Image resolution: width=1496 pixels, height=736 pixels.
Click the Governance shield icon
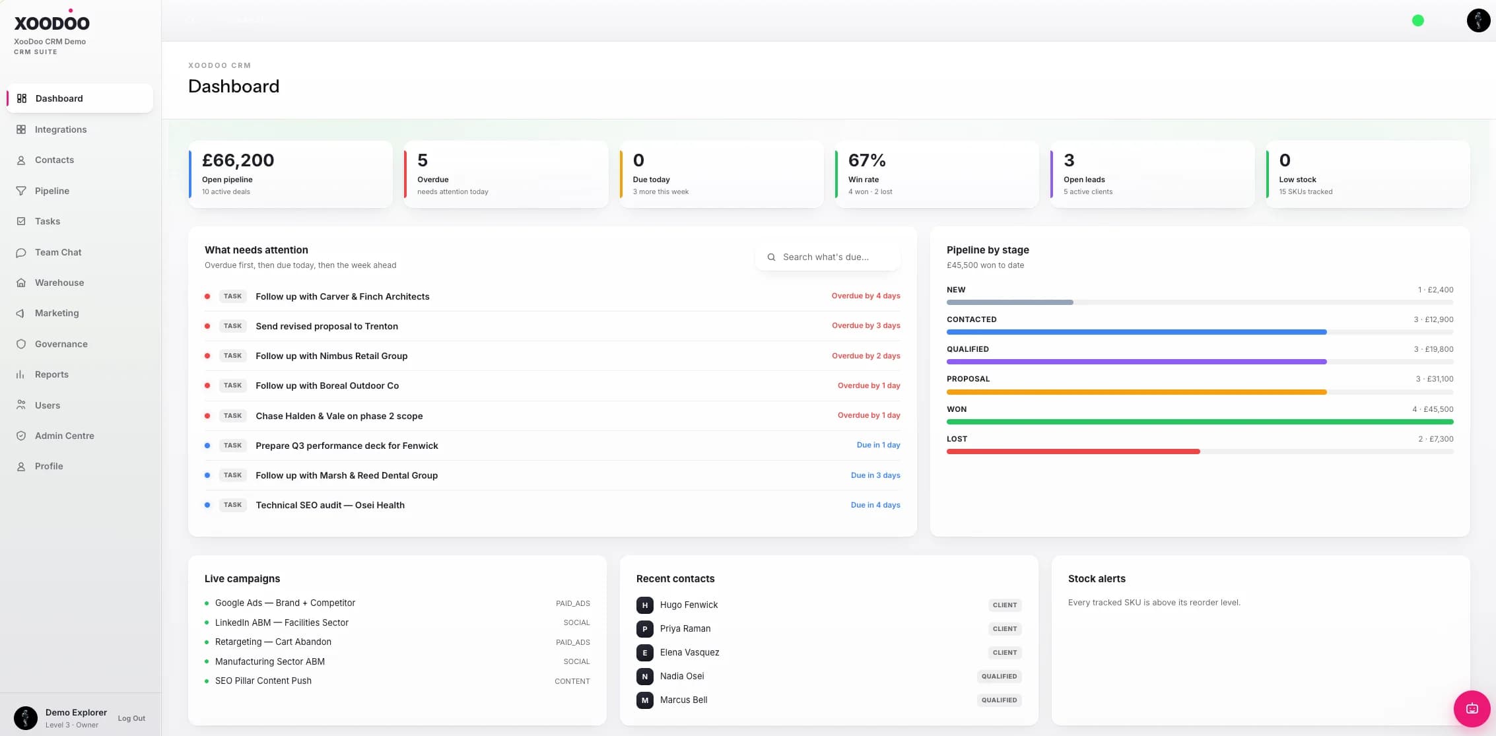tap(21, 344)
